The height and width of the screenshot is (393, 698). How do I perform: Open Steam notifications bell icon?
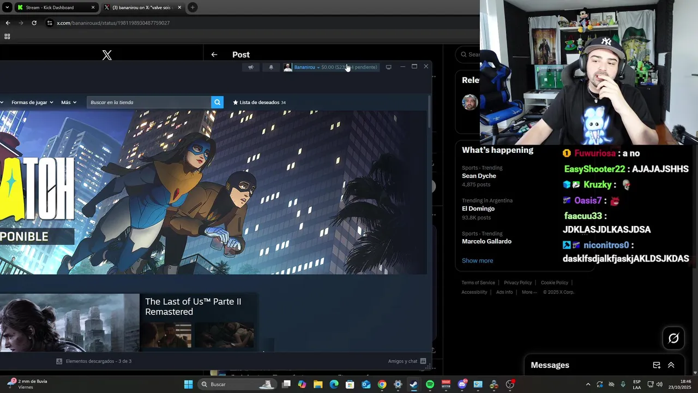coord(271,67)
